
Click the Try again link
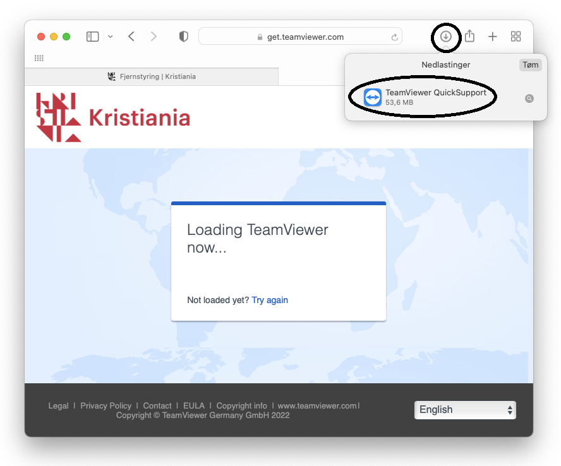tap(270, 300)
